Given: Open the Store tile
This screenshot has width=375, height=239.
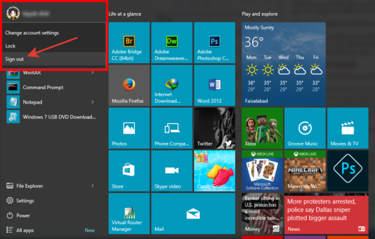Looking at the screenshot, I should click(129, 171).
